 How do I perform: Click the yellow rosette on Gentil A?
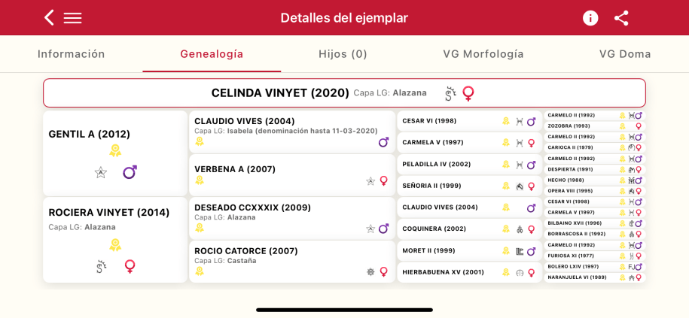pos(115,150)
